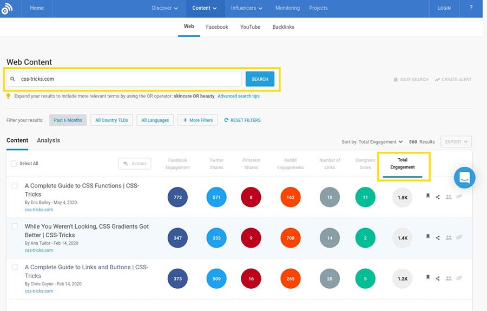Switch to the YouTube tab
This screenshot has height=311, width=487.
(x=250, y=27)
